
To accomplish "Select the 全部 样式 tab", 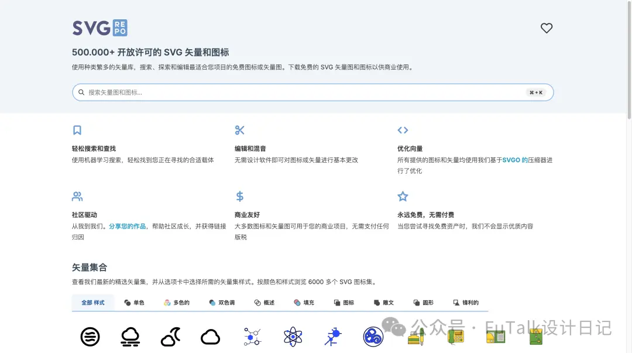I will 92,303.
